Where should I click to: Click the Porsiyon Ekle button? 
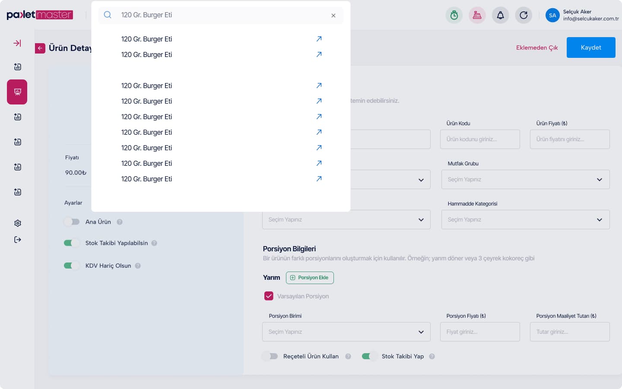(x=310, y=278)
